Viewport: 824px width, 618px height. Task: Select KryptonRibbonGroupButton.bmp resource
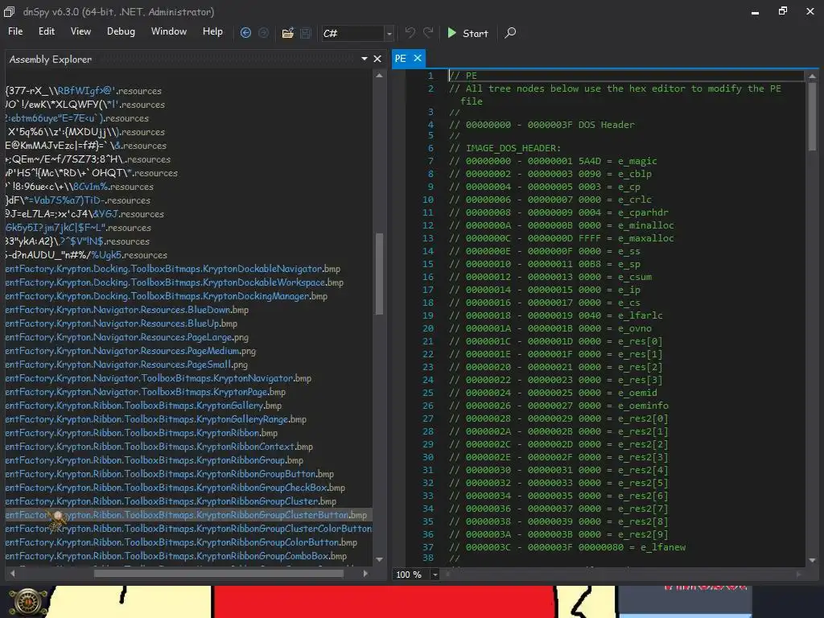pos(169,474)
